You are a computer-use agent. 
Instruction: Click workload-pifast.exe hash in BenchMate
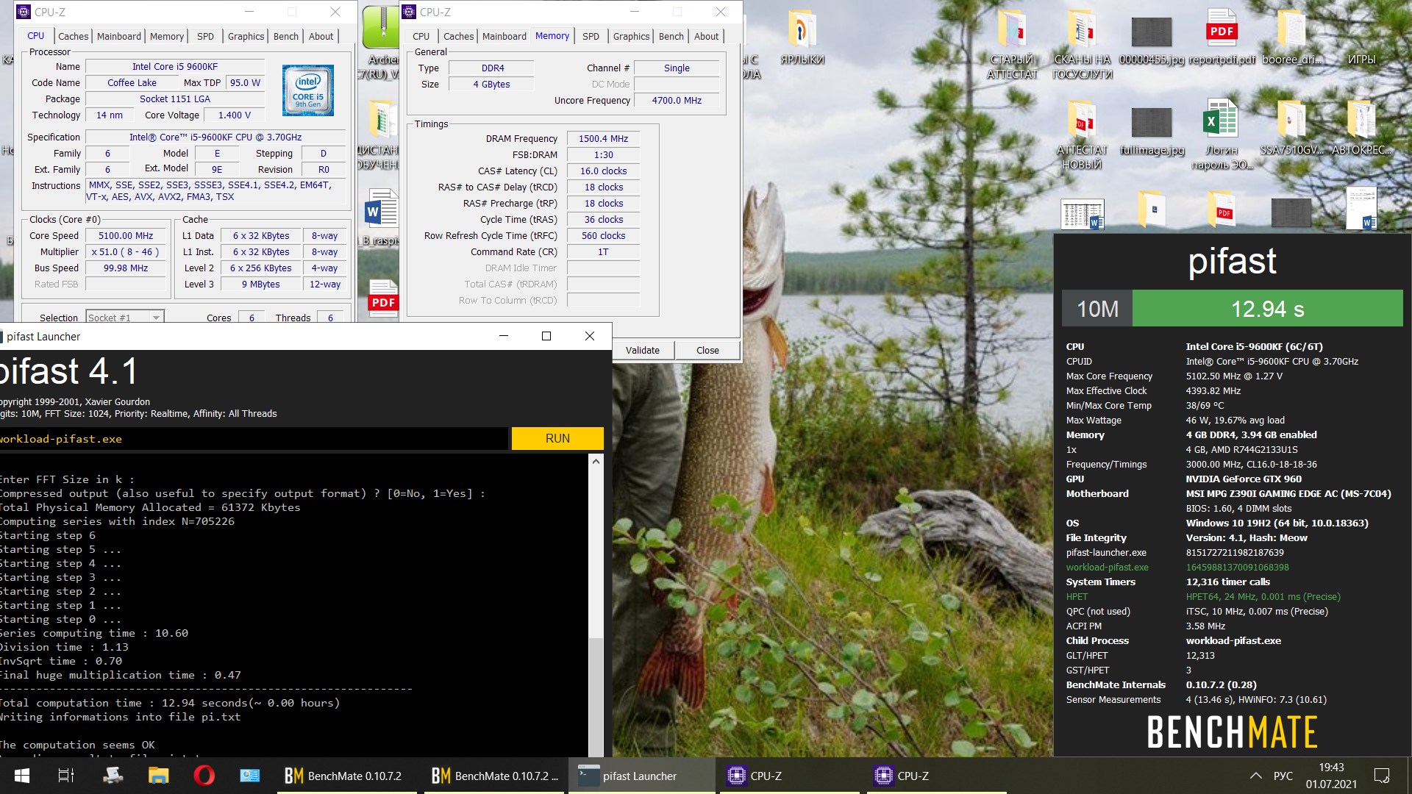1237,567
